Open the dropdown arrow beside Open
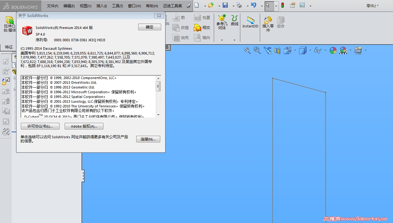 click(x=219, y=6)
